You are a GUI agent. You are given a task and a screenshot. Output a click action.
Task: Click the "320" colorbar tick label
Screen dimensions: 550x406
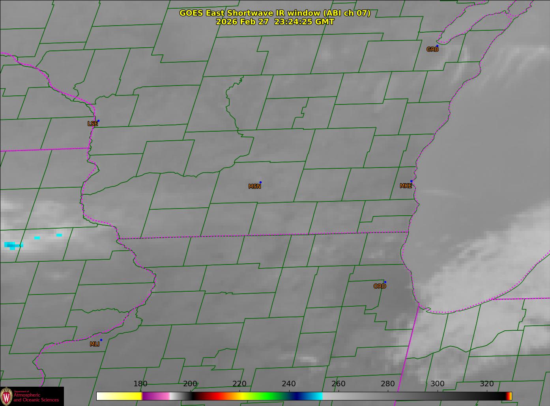pyautogui.click(x=487, y=384)
